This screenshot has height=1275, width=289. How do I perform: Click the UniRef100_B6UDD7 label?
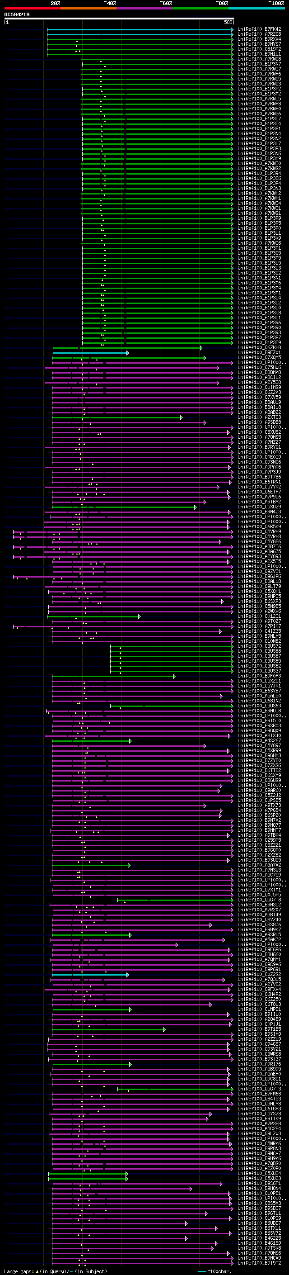coord(259,1223)
